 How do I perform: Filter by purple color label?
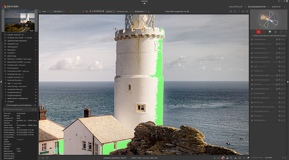click(80, 11)
